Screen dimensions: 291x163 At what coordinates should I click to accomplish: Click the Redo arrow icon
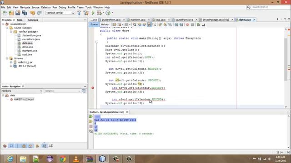[x=39, y=13]
